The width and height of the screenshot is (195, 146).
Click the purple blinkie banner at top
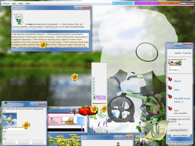(146, 3)
